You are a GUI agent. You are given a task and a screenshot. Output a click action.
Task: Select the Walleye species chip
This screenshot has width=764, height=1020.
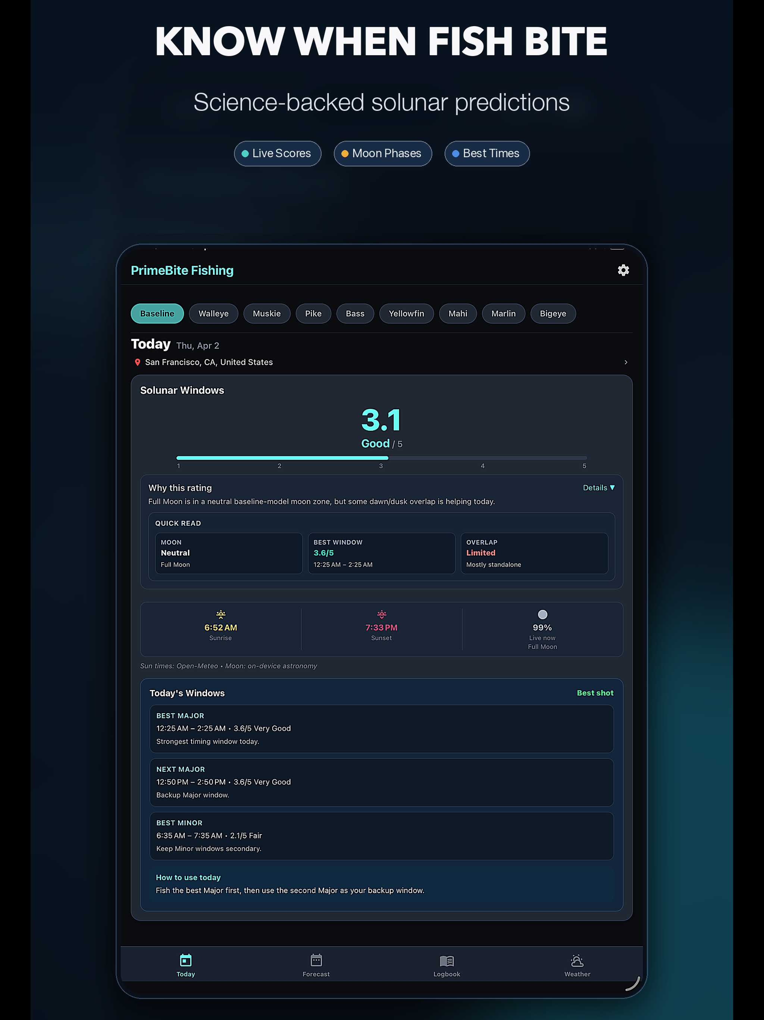pyautogui.click(x=213, y=314)
